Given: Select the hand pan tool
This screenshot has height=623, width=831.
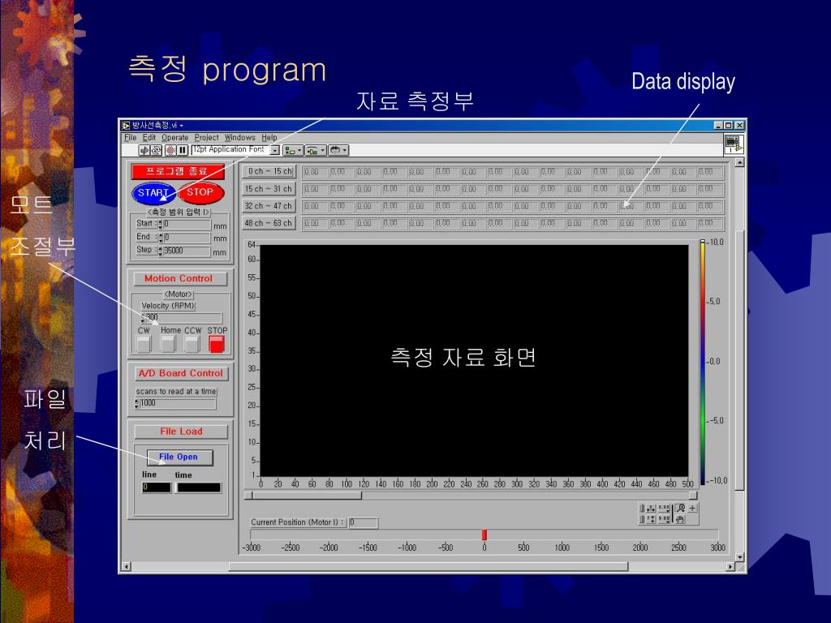Looking at the screenshot, I should coord(681,519).
